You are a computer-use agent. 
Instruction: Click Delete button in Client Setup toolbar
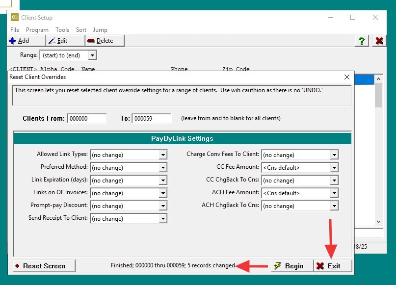105,41
